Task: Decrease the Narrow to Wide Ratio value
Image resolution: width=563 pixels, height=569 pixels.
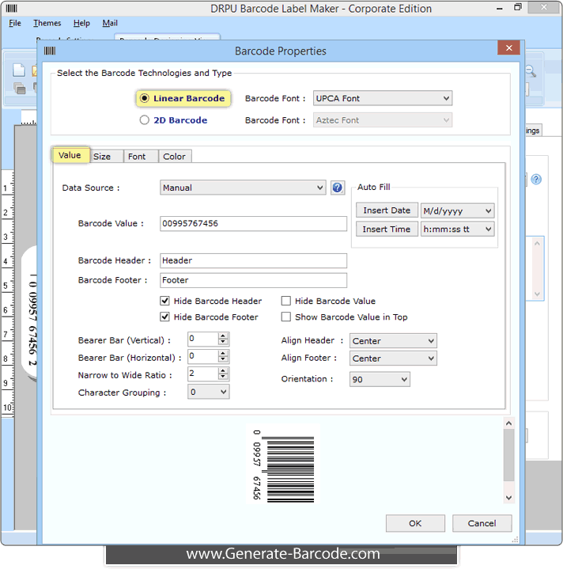Action: pyautogui.click(x=224, y=377)
